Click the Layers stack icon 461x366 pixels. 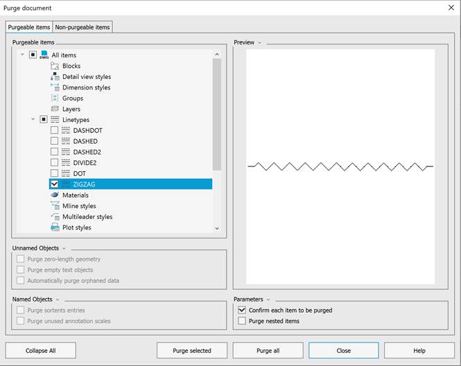tap(55, 109)
